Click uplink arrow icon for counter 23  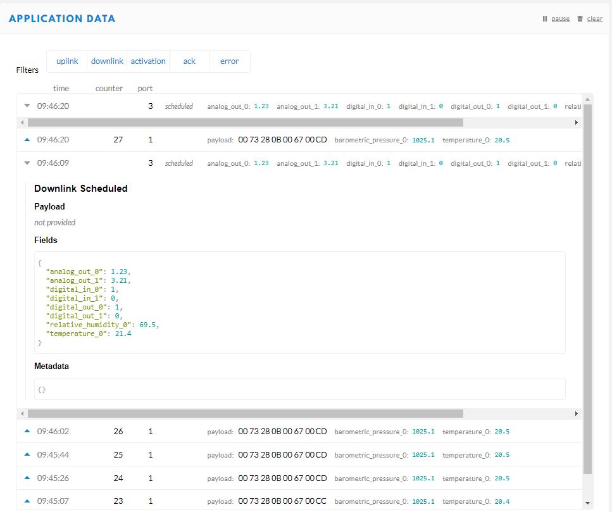[27, 501]
